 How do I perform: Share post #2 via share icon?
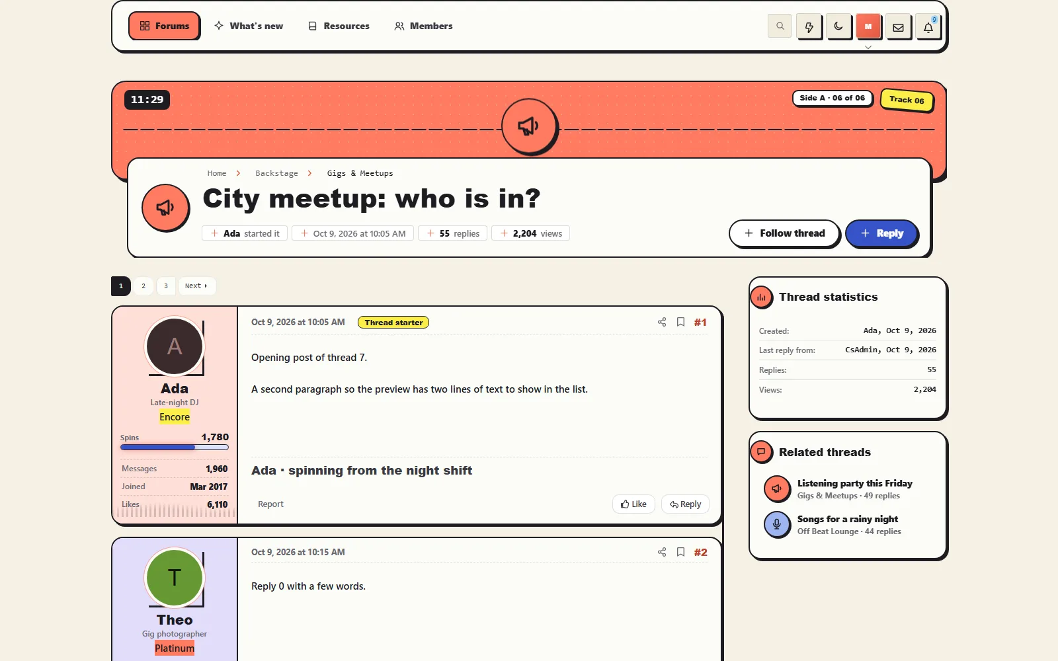662,552
